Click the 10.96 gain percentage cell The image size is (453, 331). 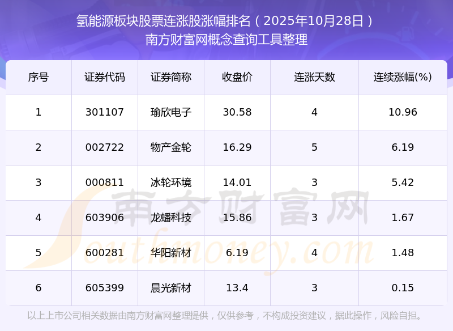pyautogui.click(x=403, y=112)
